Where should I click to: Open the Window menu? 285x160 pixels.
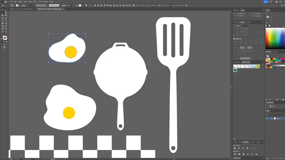[46, 2]
